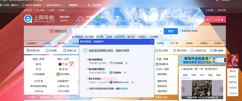Viewport: 242px width, 101px height.
Task: Click the green shield success icon
Action: (x=85, y=51)
